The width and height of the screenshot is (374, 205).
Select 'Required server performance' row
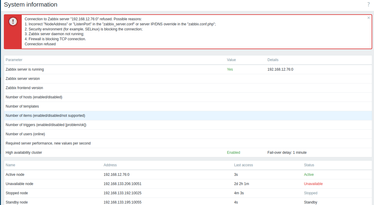click(x=188, y=143)
